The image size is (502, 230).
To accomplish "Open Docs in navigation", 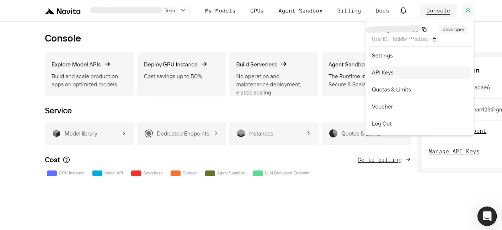I will point(382,11).
